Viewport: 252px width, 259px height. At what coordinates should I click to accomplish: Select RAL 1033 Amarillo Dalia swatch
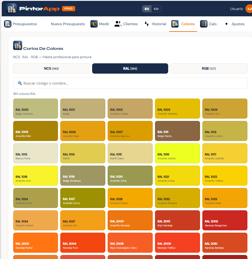pos(225,198)
